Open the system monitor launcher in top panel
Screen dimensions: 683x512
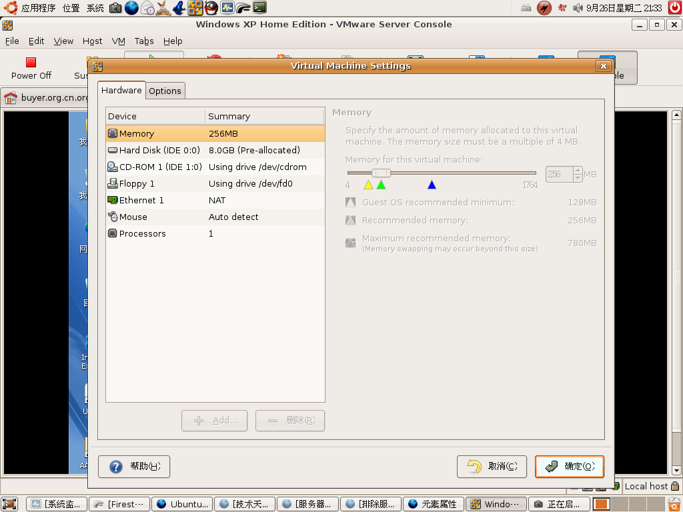[x=227, y=7]
